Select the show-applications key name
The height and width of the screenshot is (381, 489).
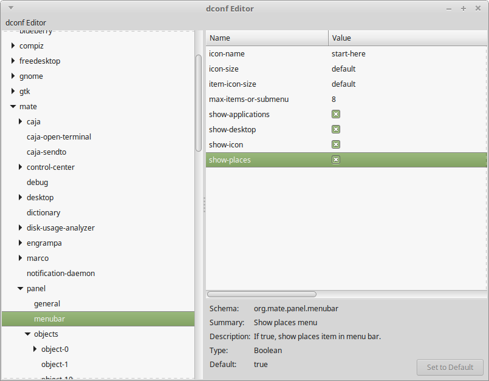(x=239, y=114)
